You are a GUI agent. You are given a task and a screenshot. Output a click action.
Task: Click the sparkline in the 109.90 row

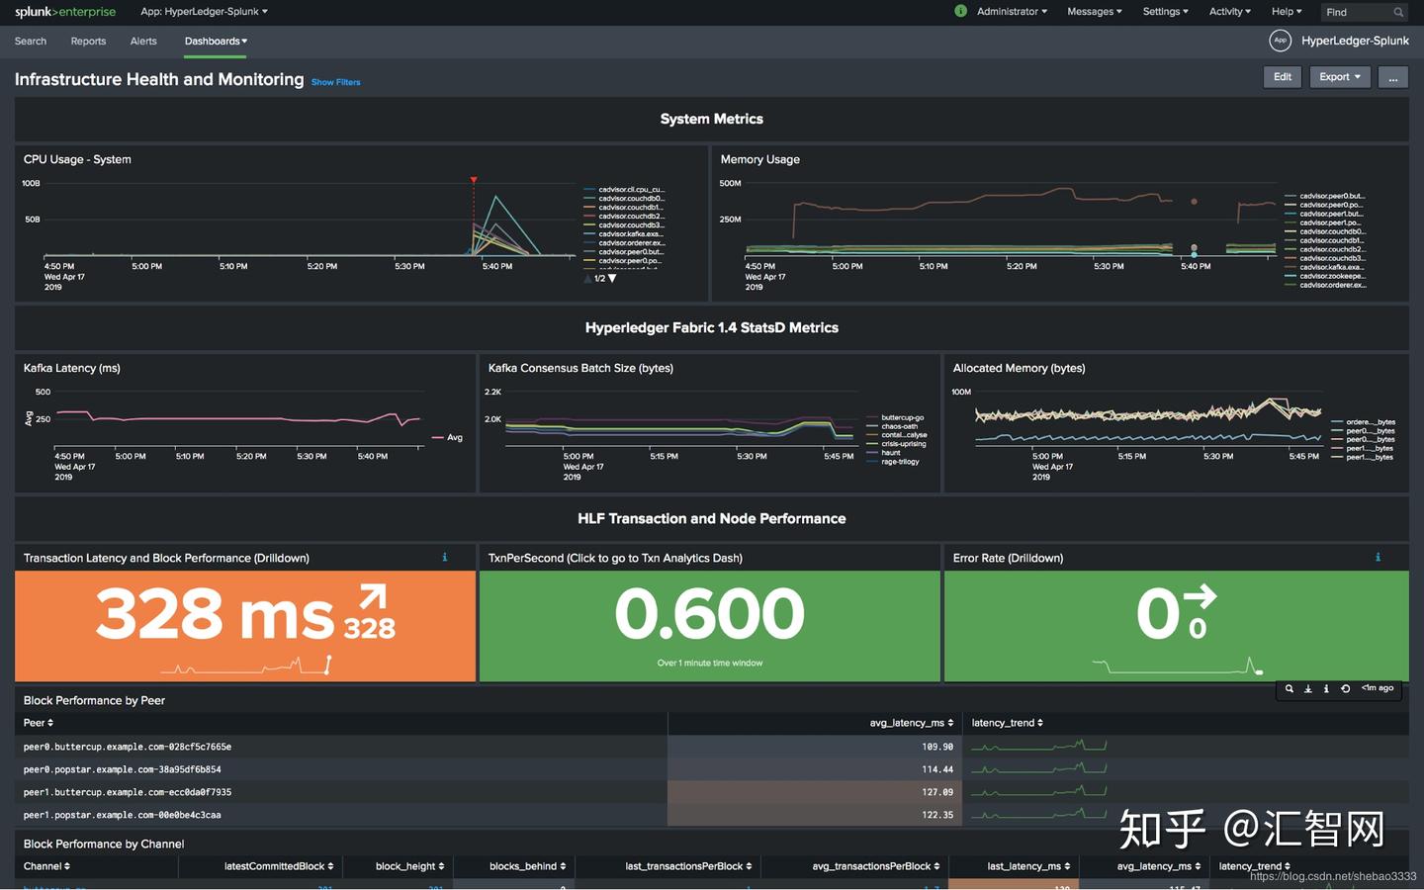(1038, 746)
